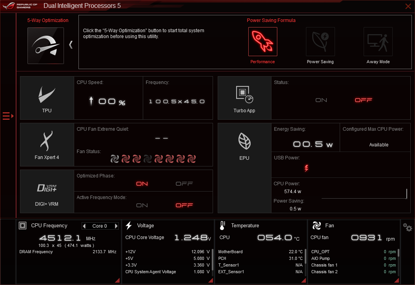Viewport: 415px width, 285px height.
Task: Collapse the 5-Way Optimization description chevron
Action: coord(71,44)
